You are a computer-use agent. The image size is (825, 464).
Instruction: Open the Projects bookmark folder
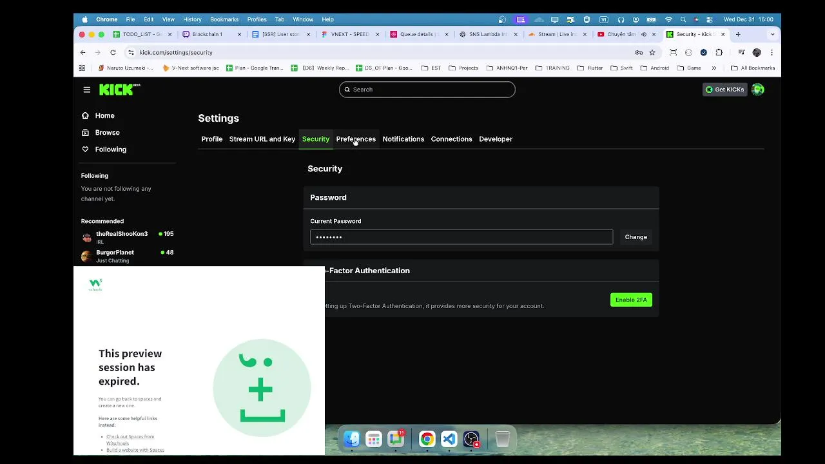[463, 68]
